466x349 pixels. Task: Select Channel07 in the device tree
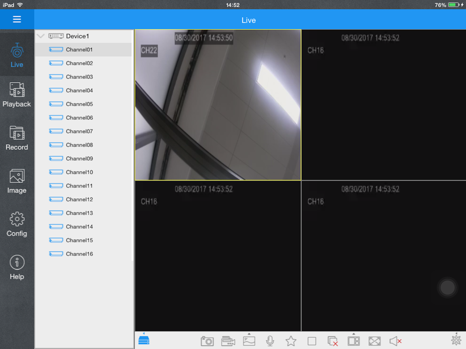click(83, 131)
